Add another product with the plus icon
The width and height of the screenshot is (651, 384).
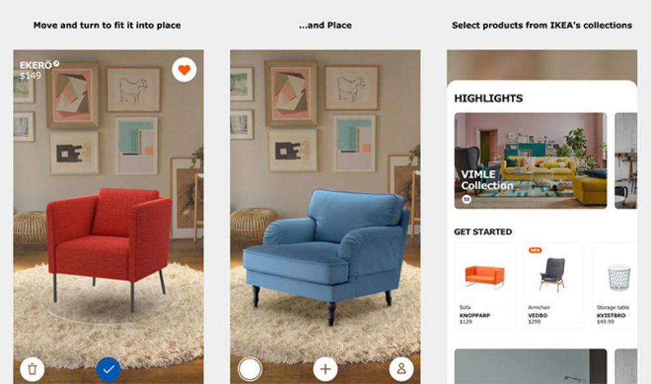(x=325, y=368)
